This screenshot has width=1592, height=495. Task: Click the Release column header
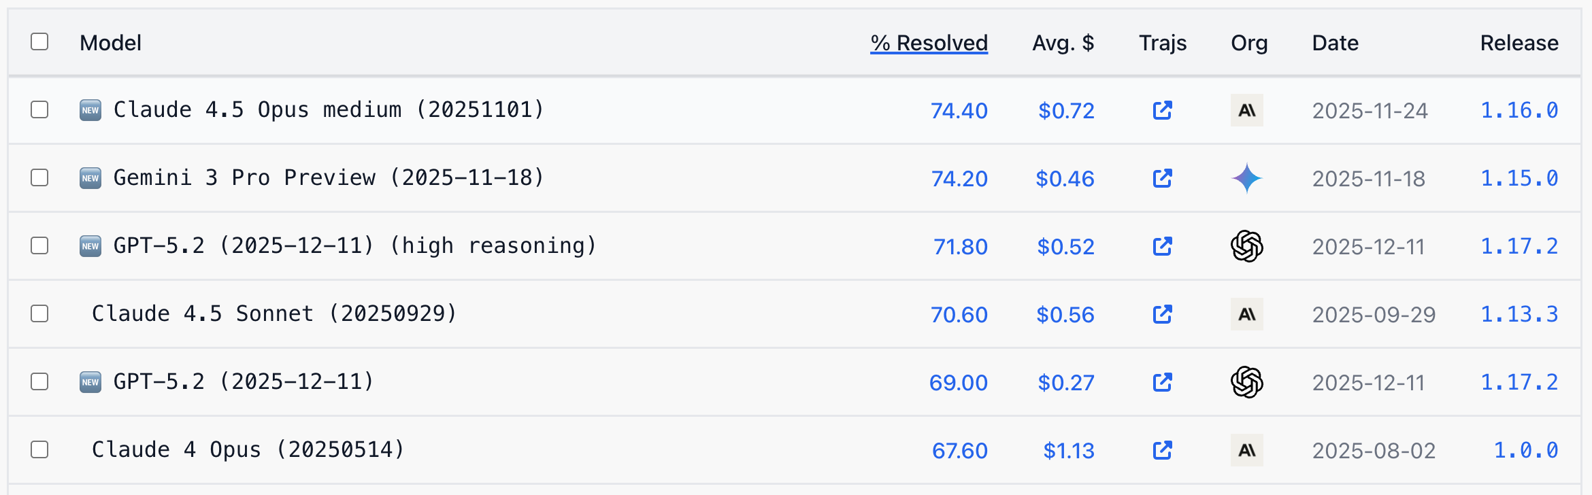pos(1519,42)
